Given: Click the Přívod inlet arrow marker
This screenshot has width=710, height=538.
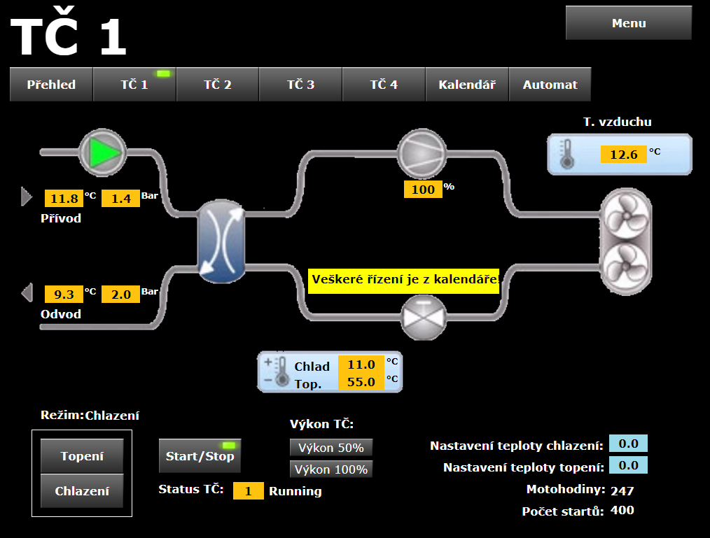Looking at the screenshot, I should (27, 197).
